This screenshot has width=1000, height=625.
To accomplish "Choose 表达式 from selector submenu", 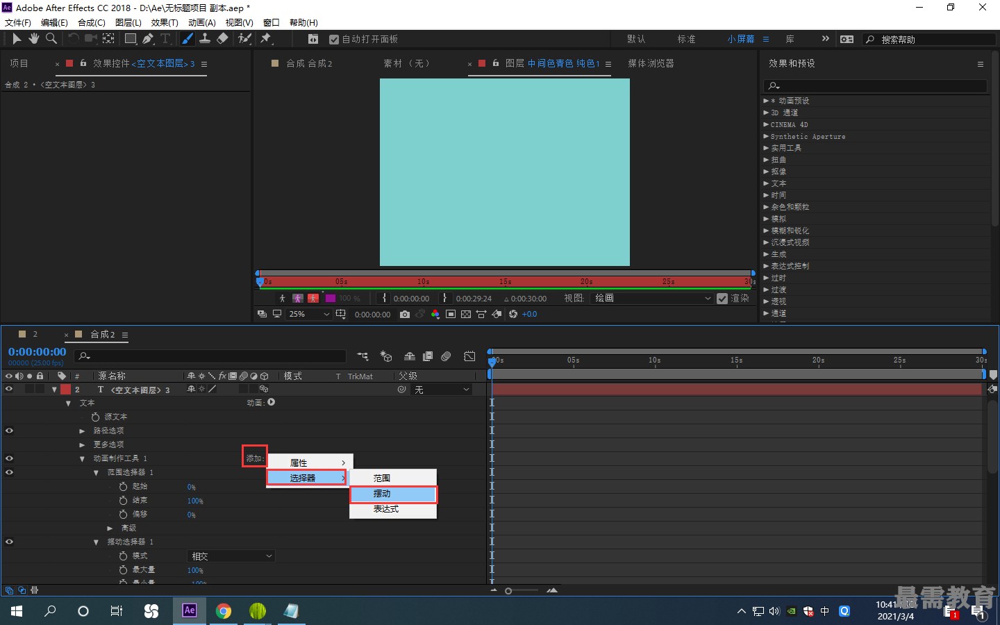I will click(x=393, y=509).
